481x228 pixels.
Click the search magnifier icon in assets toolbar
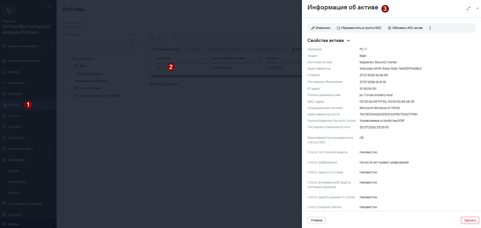(x=152, y=38)
